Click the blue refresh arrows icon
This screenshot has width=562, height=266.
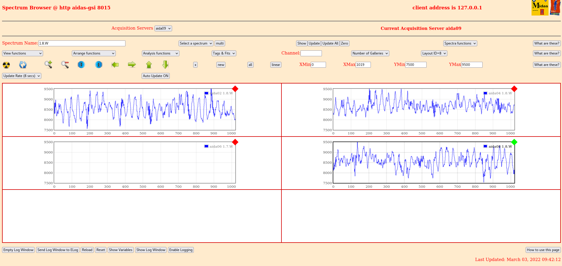click(23, 65)
